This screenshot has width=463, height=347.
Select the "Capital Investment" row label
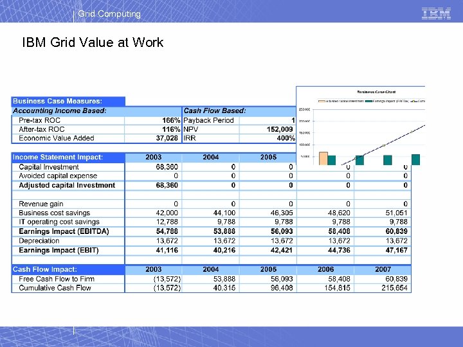(x=49, y=167)
